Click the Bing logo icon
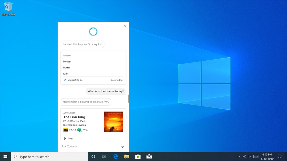Viewport: 287px width, 161px height. (65, 138)
